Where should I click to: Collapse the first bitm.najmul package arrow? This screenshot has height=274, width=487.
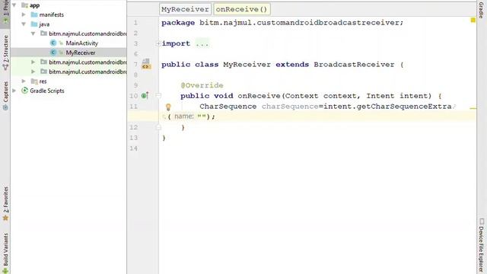pos(33,33)
